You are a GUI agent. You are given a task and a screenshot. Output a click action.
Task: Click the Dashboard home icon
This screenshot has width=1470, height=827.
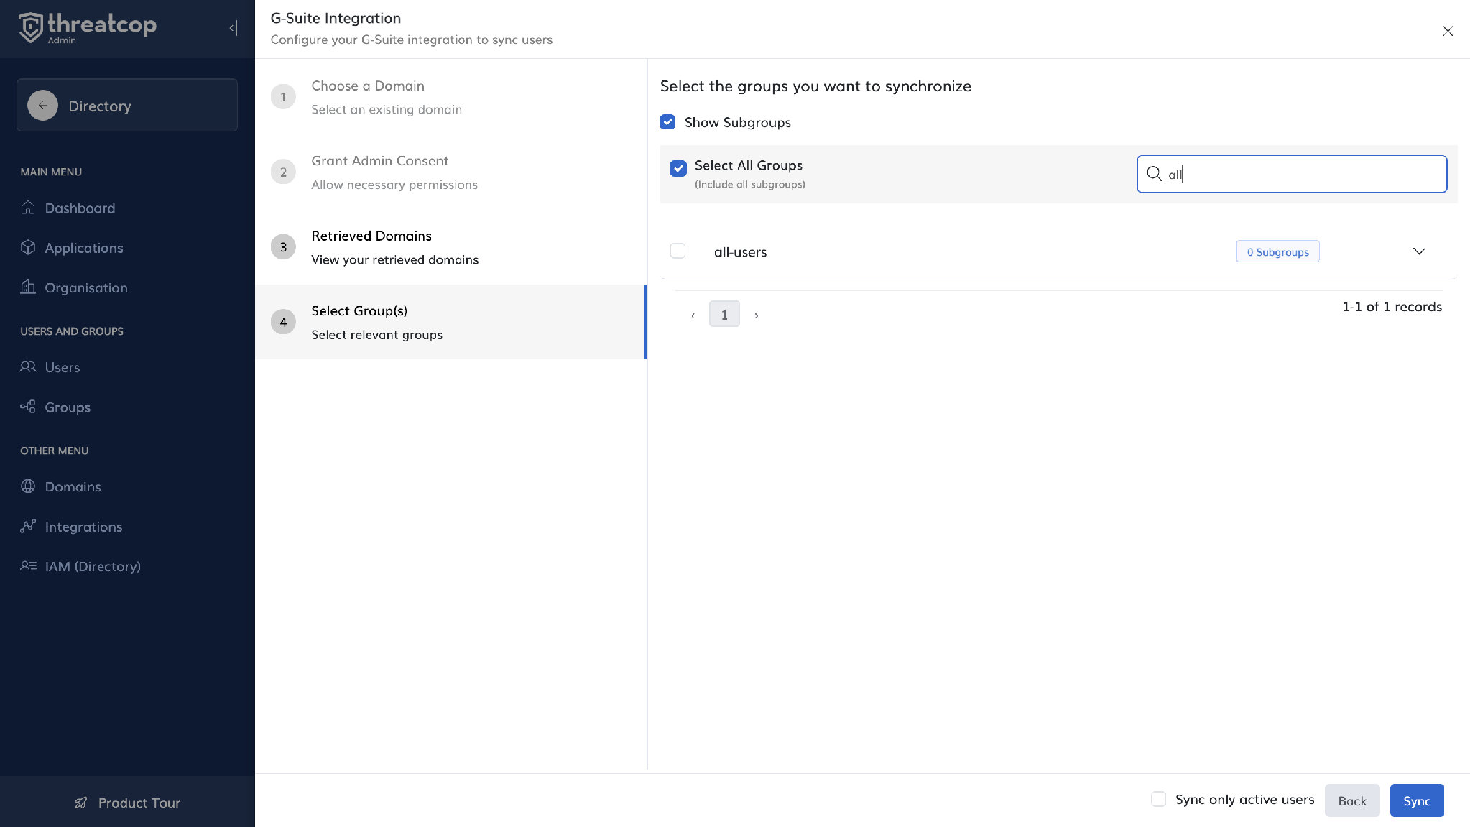[28, 208]
